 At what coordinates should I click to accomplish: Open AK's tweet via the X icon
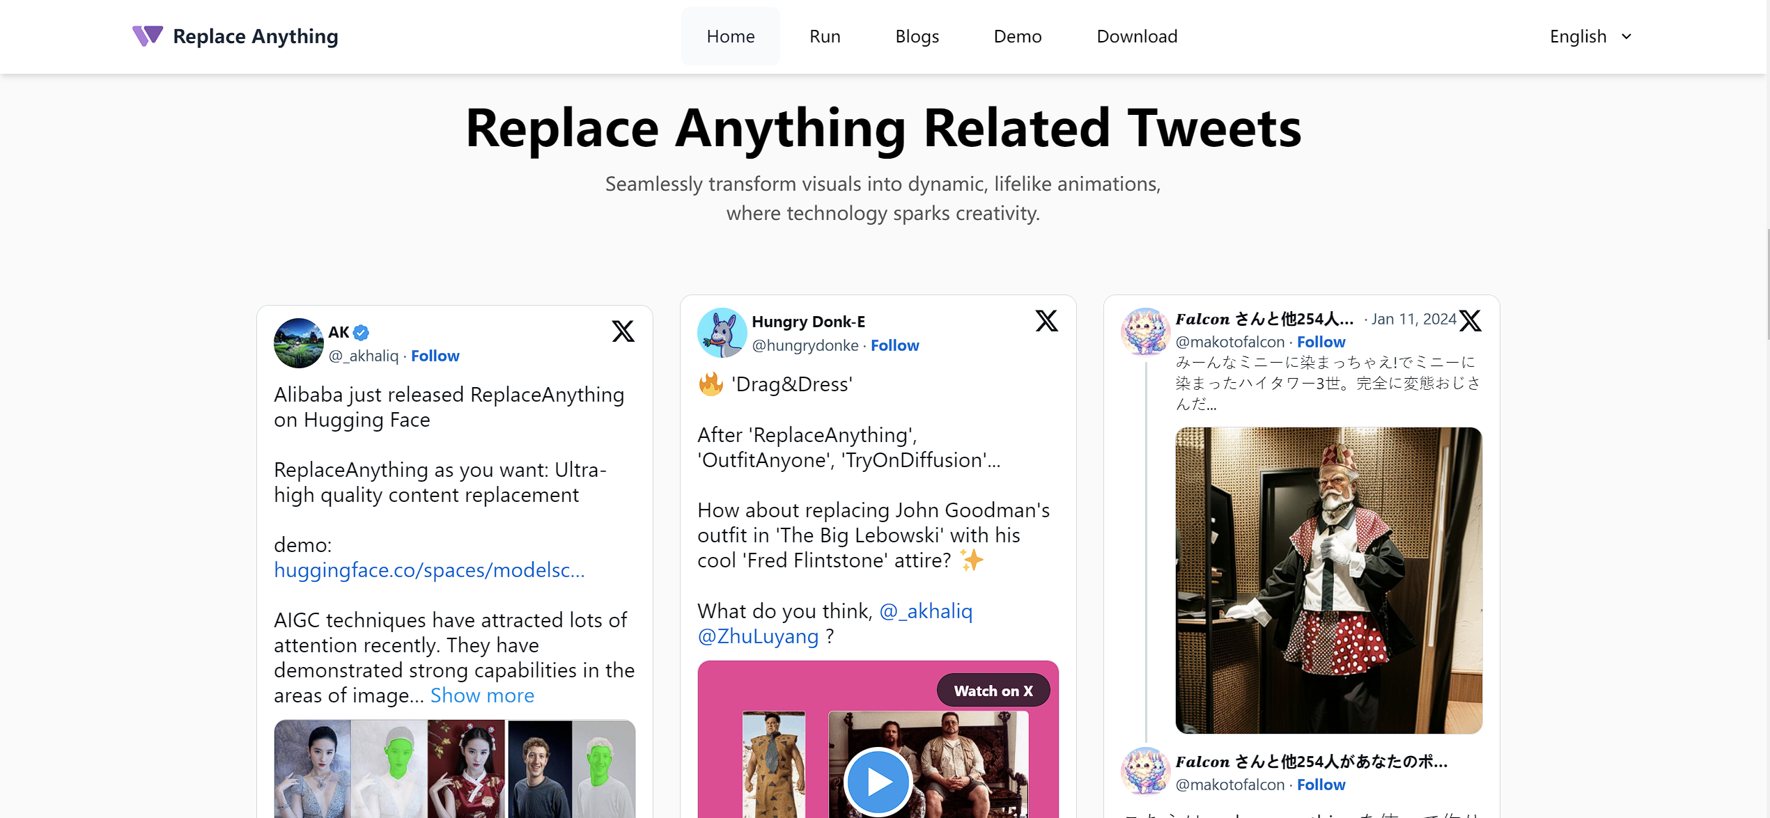pyautogui.click(x=622, y=332)
